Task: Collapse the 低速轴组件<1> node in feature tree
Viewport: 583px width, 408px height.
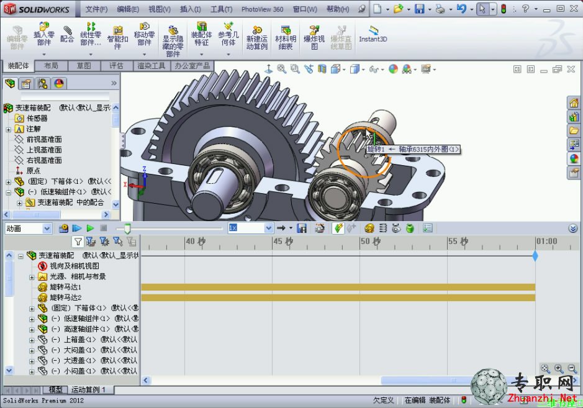Action: pyautogui.click(x=8, y=193)
